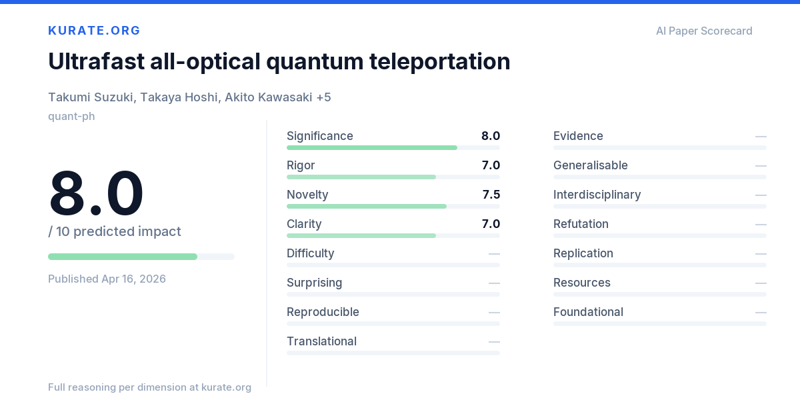
Task: Click the Interdisciplinary dimension label
Action: pos(597,195)
